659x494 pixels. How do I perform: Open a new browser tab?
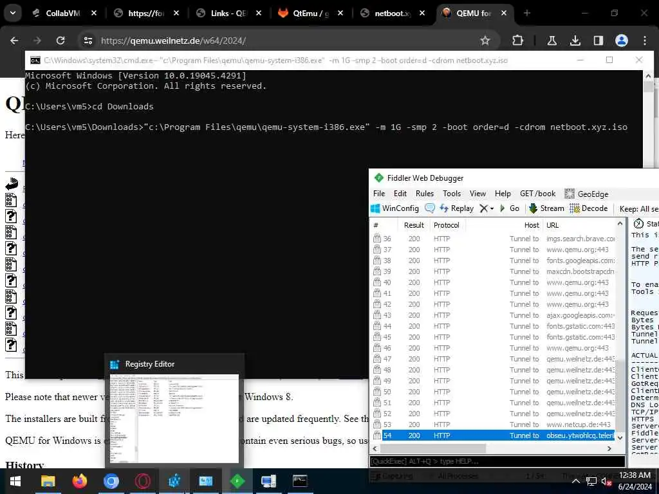click(526, 14)
